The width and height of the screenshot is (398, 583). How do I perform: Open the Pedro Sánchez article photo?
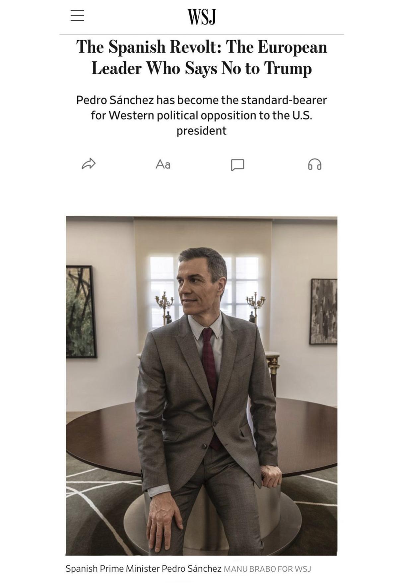[202, 386]
